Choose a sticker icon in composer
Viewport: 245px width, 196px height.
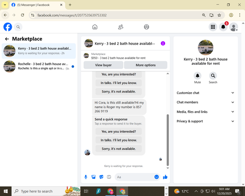click(x=101, y=177)
